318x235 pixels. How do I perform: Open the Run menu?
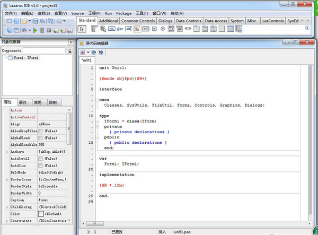click(x=108, y=13)
